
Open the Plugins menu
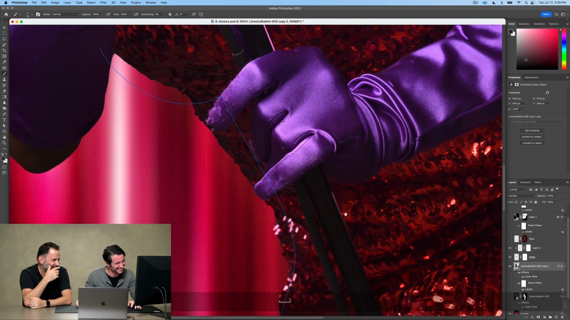point(136,3)
